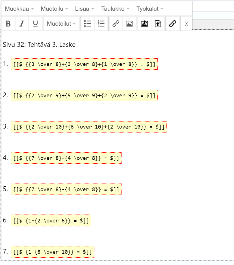Open the Muotoilut styles dropdown

[61, 24]
